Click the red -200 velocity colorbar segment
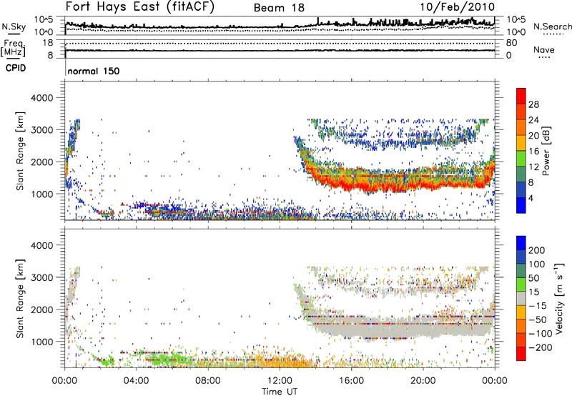The width and height of the screenshot is (572, 396). click(521, 354)
